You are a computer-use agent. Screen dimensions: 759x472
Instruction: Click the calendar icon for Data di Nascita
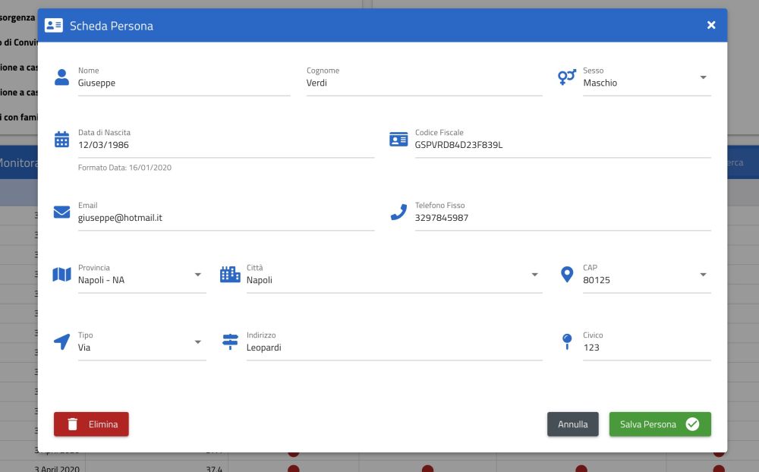pyautogui.click(x=62, y=140)
